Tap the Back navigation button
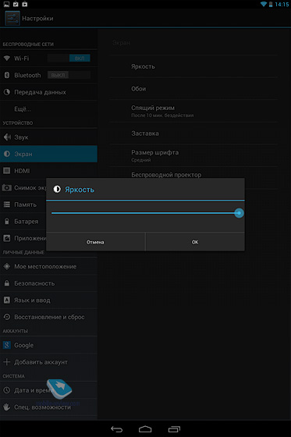Screen dimensions: 291x437 pos(116,429)
